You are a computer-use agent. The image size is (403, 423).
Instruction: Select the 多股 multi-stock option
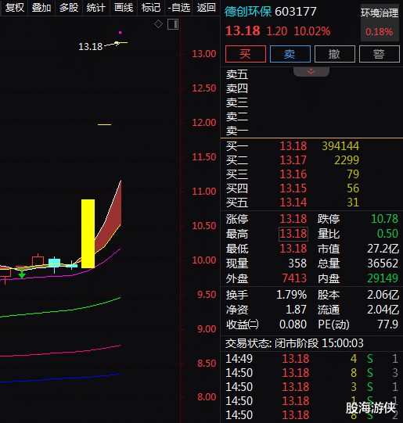69,8
